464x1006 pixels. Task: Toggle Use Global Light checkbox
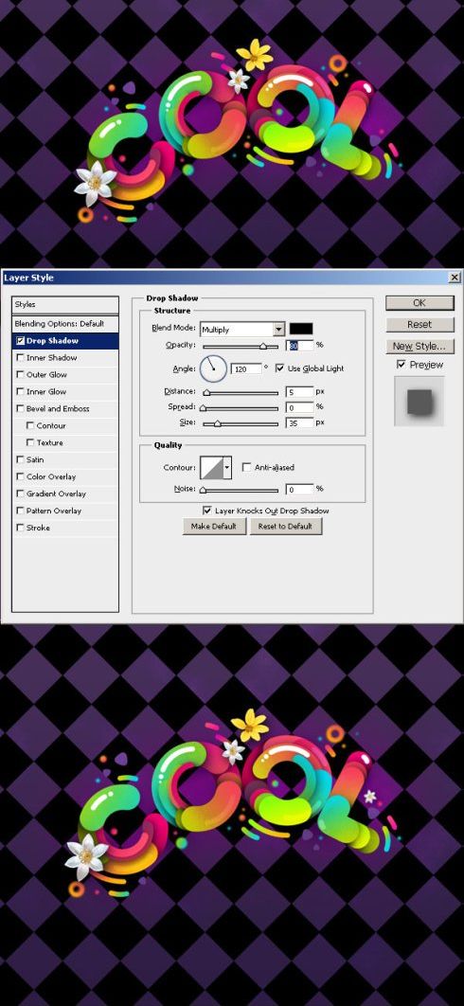279,368
